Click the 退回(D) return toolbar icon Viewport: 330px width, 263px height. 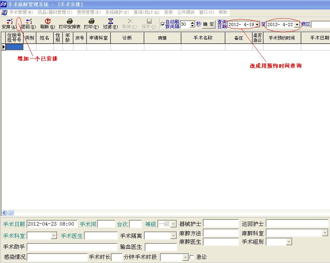click(29, 21)
